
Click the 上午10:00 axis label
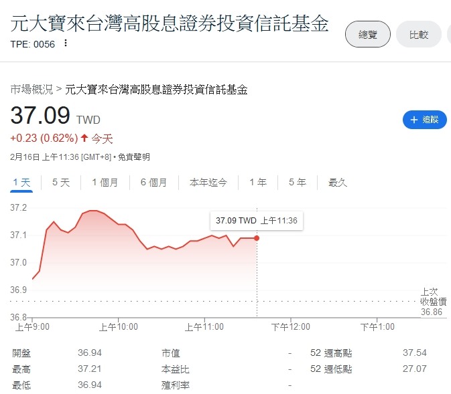[118, 327]
